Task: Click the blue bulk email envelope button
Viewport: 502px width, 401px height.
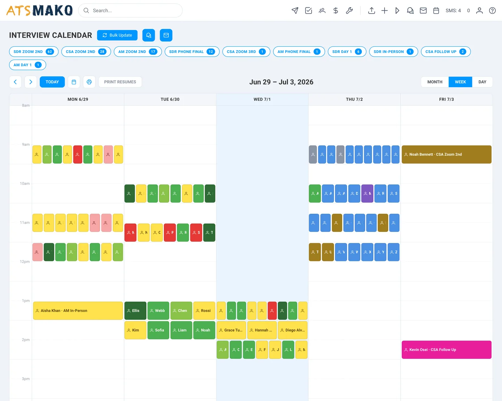Action: 166,35
